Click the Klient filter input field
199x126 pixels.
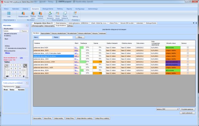46,37
